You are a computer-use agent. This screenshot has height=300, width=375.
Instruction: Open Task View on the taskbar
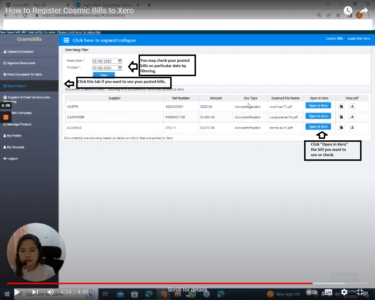[x=105, y=294]
